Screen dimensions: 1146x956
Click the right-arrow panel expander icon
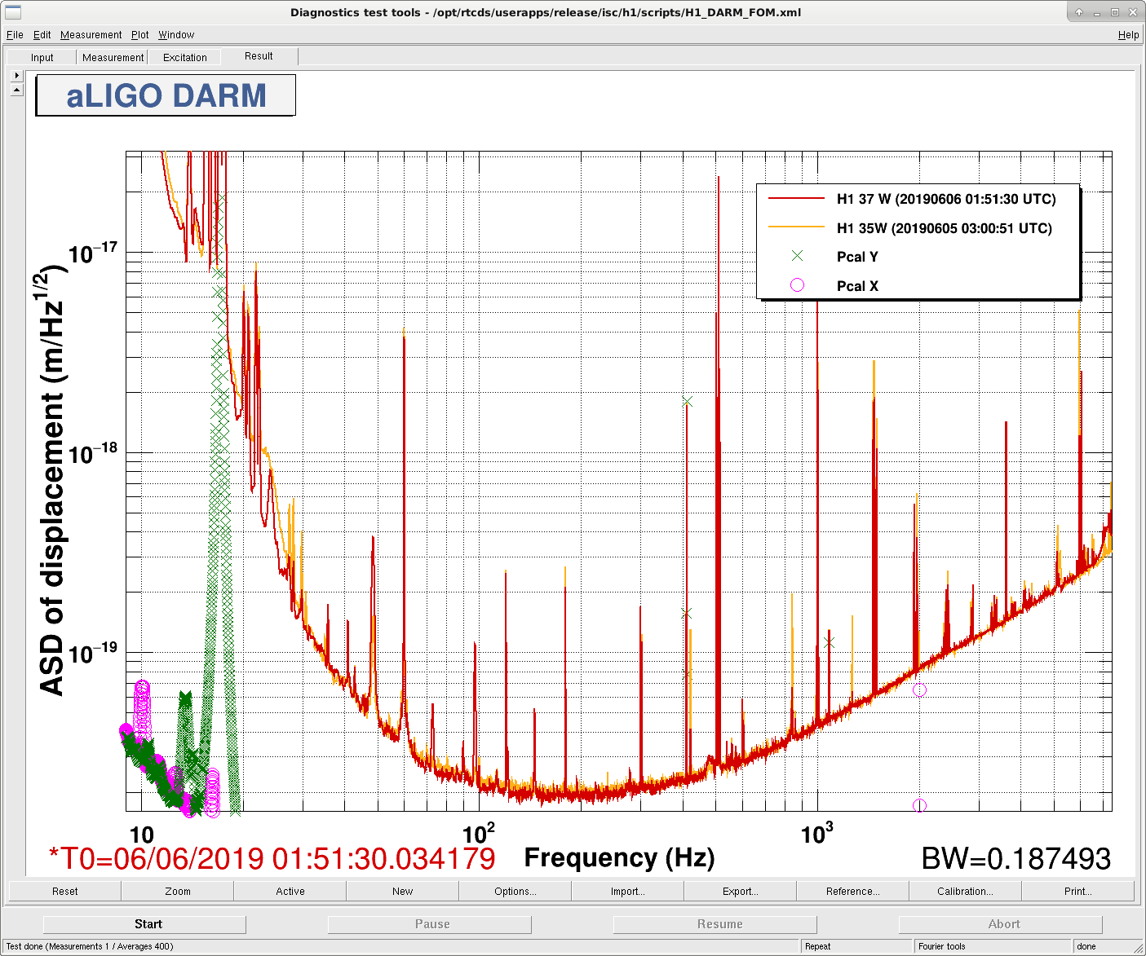pyautogui.click(x=16, y=76)
